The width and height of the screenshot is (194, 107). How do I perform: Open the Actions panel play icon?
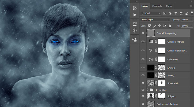pos(135,15)
